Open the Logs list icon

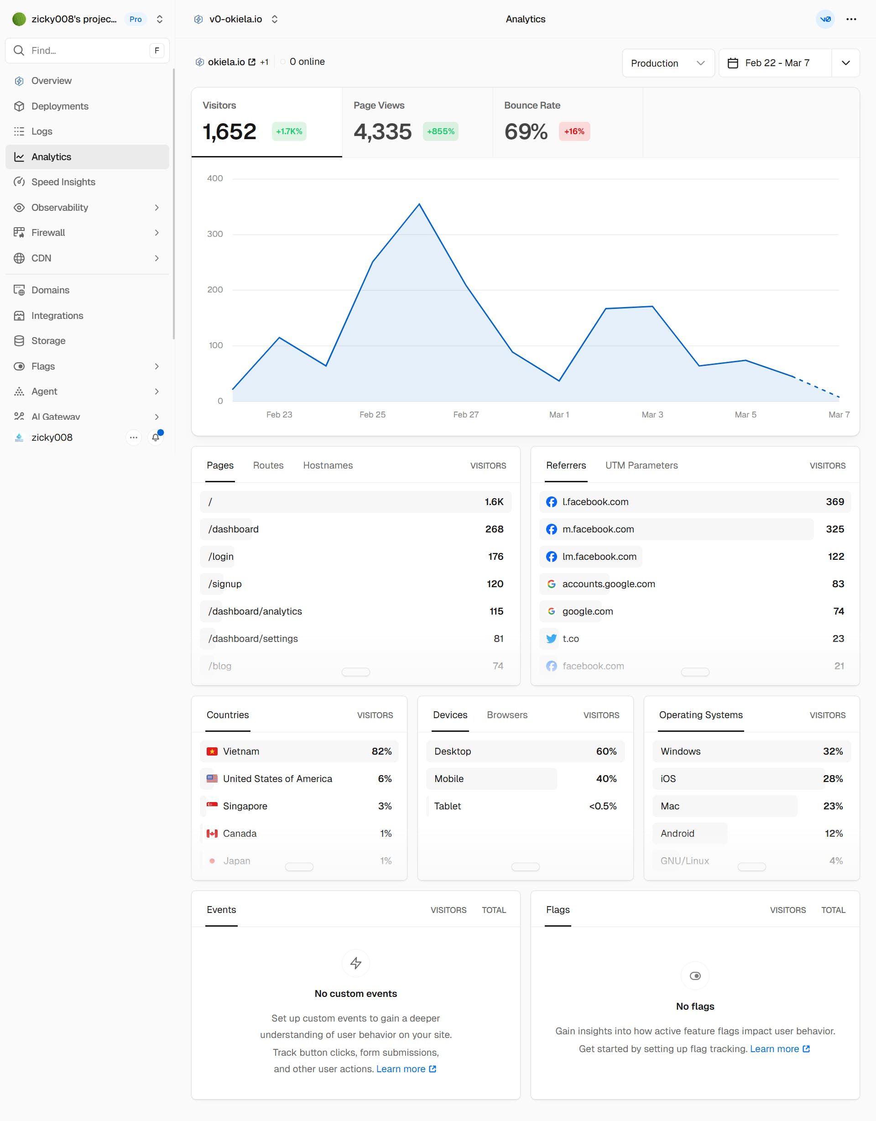(19, 131)
